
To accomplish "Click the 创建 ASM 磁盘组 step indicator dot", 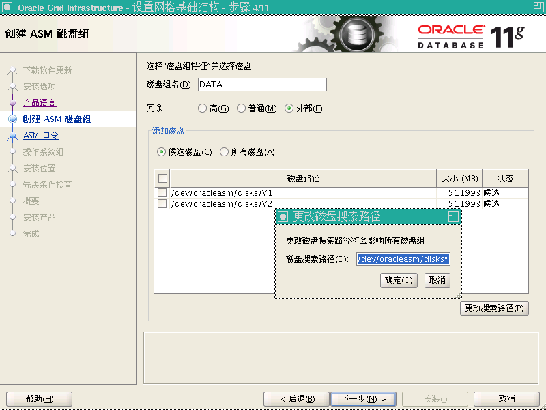I will click(x=14, y=117).
